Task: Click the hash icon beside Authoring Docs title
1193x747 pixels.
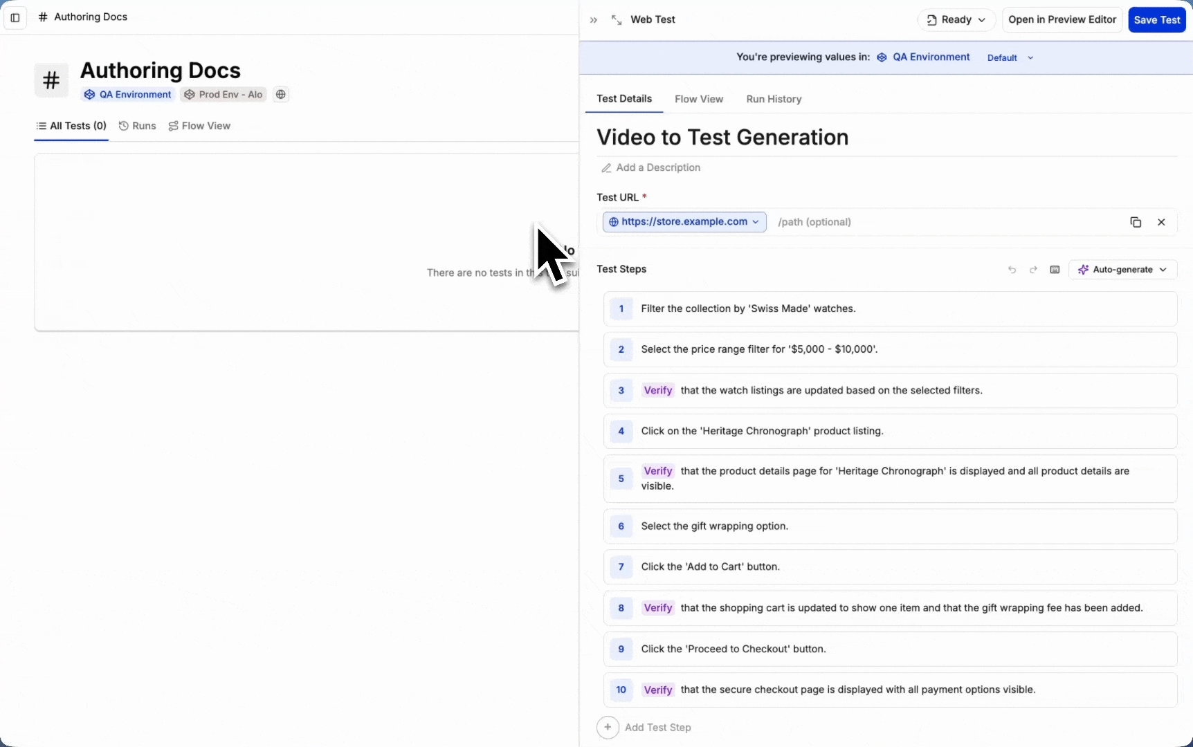Action: pos(51,81)
